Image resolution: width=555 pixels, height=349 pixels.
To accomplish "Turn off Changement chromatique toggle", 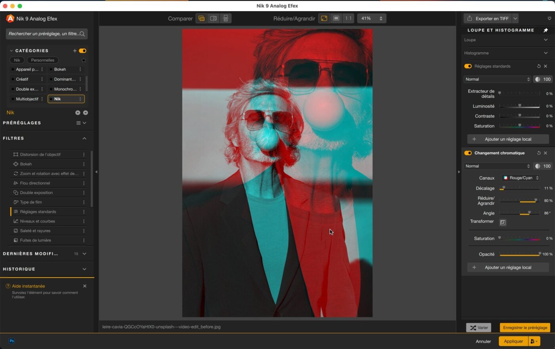I will 468,153.
